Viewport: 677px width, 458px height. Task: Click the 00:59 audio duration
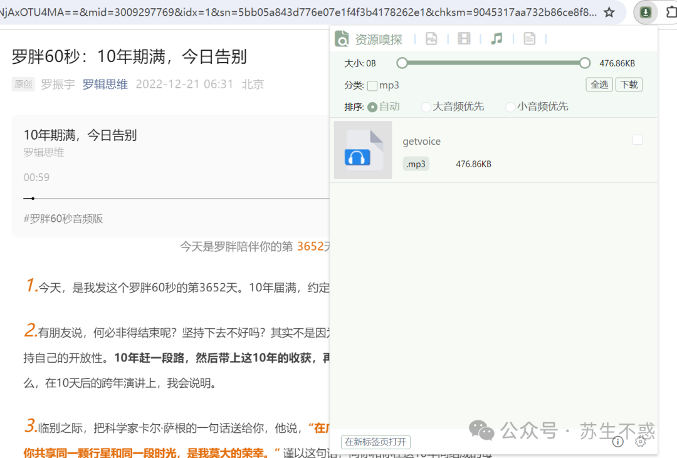coord(36,177)
